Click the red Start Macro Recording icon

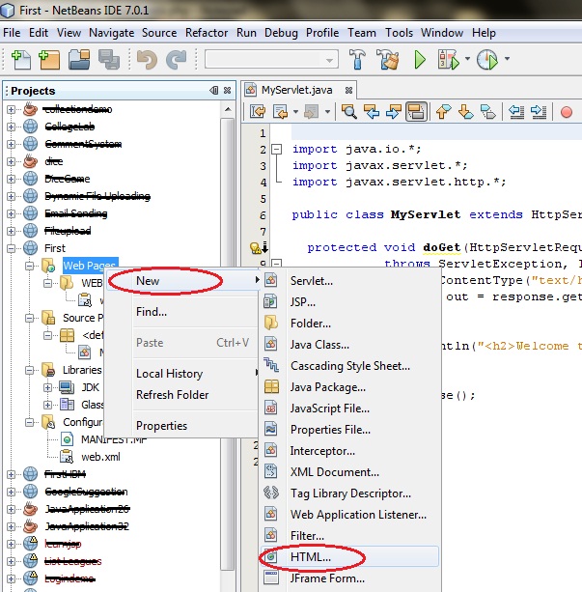567,112
